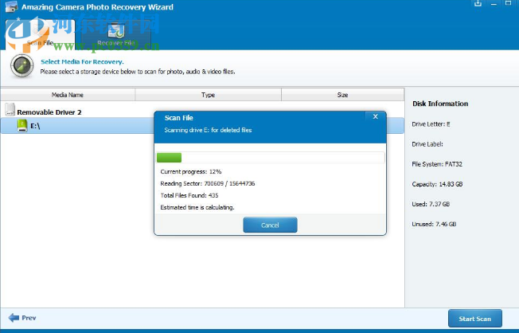The width and height of the screenshot is (519, 333).
Task: Click the 'Drive Letter: E' text
Action: [431, 124]
